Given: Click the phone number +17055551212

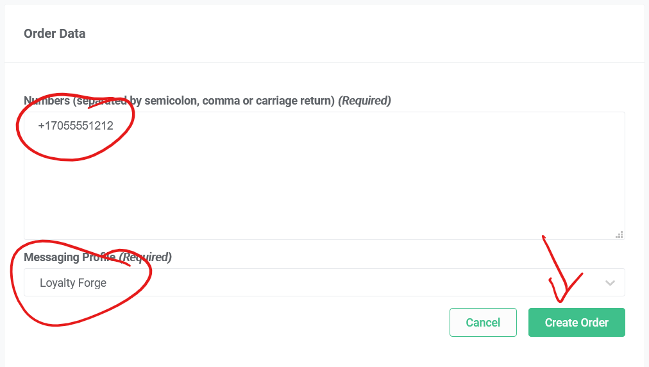Looking at the screenshot, I should point(76,126).
